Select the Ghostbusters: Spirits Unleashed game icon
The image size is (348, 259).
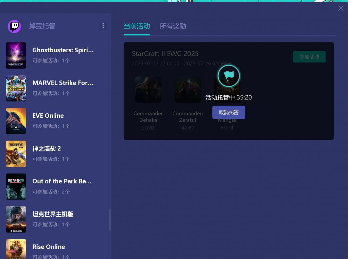point(16,55)
